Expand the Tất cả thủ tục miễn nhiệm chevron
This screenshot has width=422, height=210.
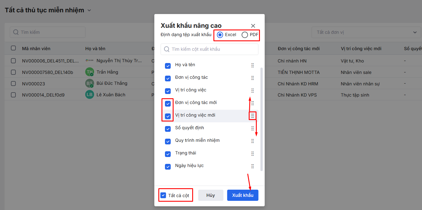(x=89, y=10)
